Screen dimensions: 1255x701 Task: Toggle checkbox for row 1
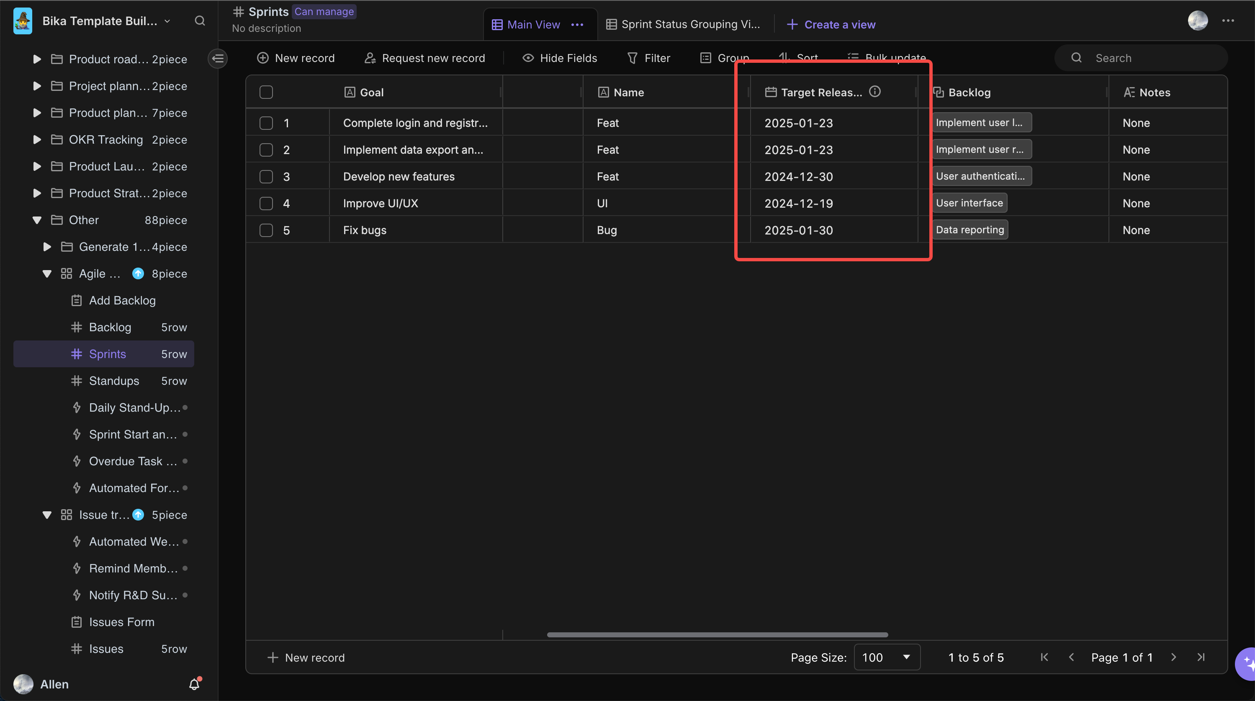tap(265, 122)
